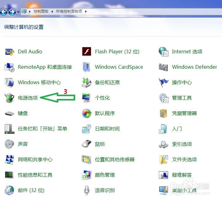Open the Dell Audio link

[30, 51]
